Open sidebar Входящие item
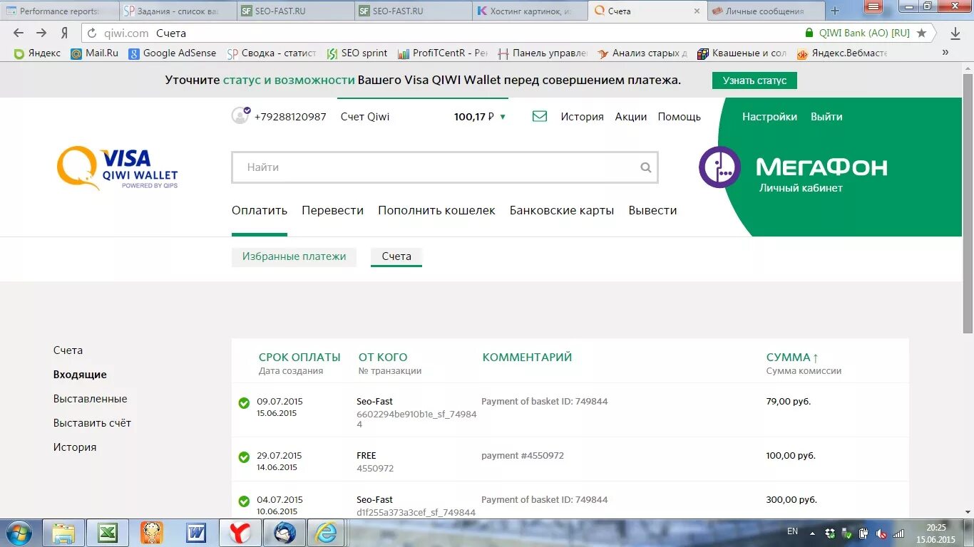The width and height of the screenshot is (974, 547). pyautogui.click(x=80, y=375)
